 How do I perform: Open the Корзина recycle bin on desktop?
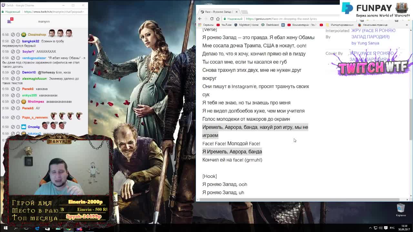pyautogui.click(x=400, y=210)
